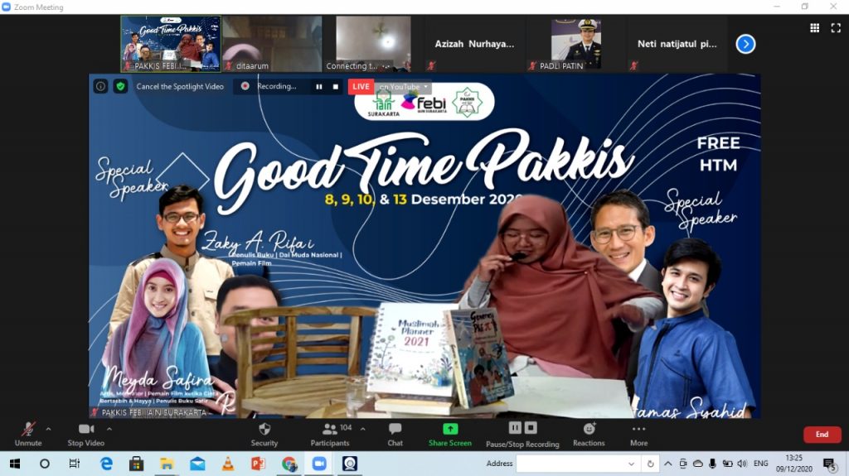
Task: Cancel the Spotlight Video
Action: click(180, 87)
